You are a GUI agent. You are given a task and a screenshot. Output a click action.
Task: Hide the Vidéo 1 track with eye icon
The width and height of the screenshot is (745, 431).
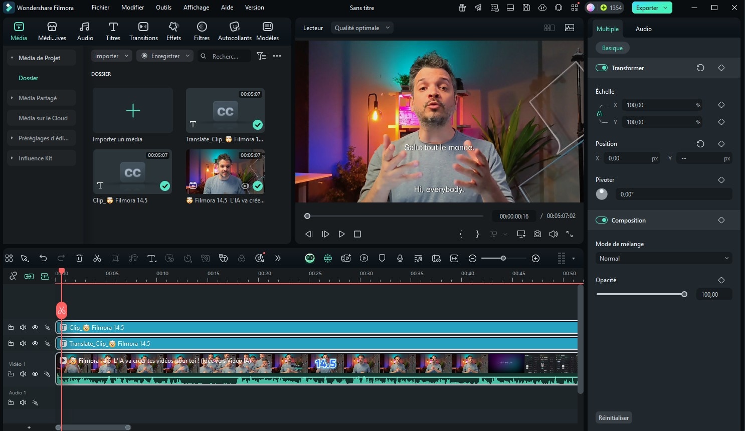[35, 374]
